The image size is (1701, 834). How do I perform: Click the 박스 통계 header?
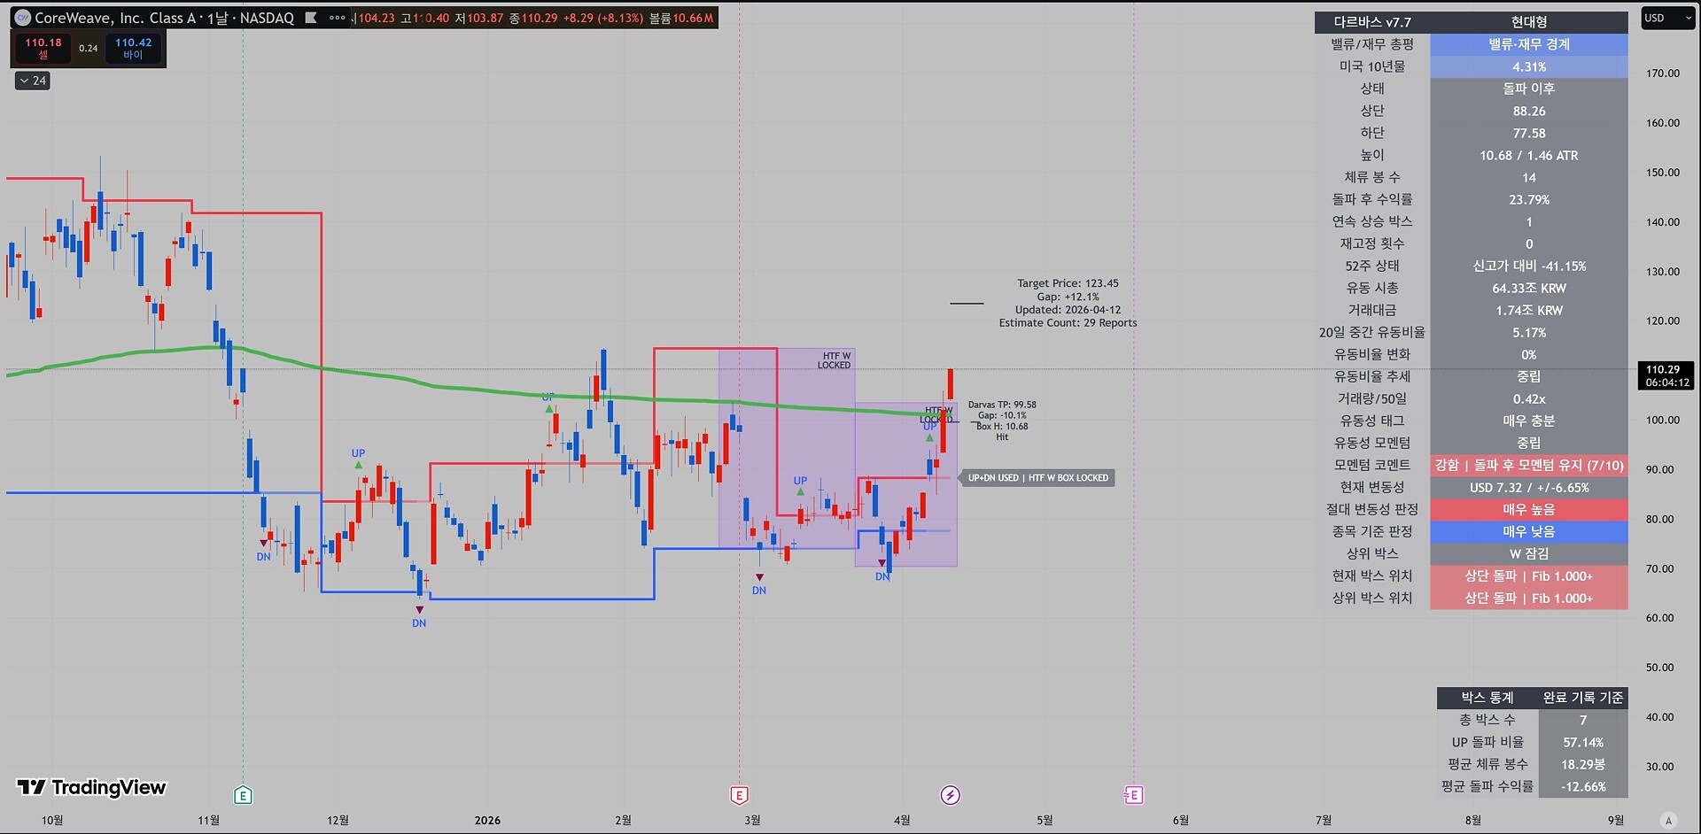tap(1487, 698)
